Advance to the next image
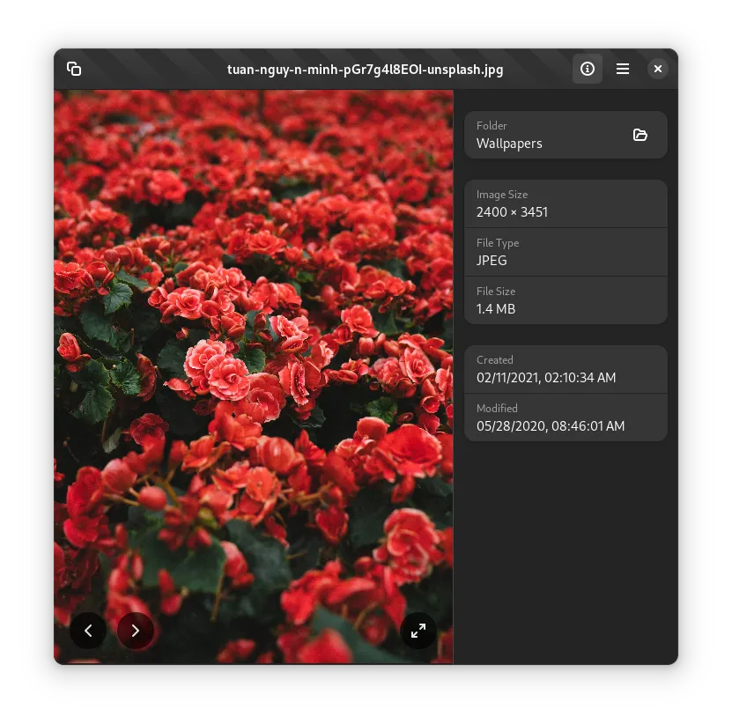 [x=135, y=631]
